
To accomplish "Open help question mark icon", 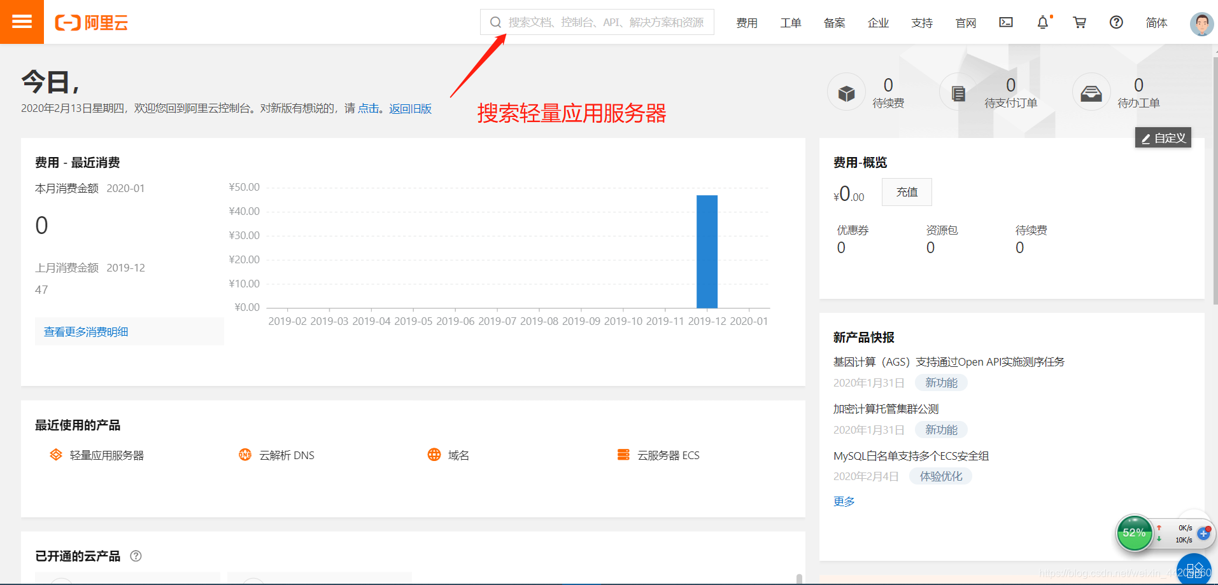I will (x=1116, y=22).
